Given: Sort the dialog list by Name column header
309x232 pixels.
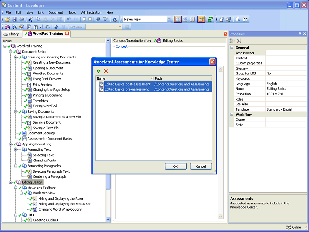Looking at the screenshot, I should click(x=125, y=78).
